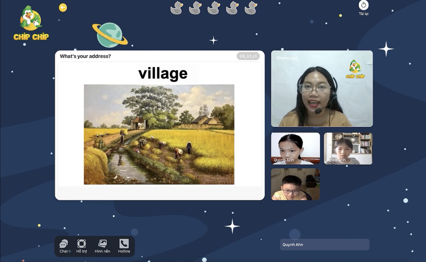Screen dimensions: 426x262
Task: Click the Quynh Ahn name field
Action: pos(324,244)
